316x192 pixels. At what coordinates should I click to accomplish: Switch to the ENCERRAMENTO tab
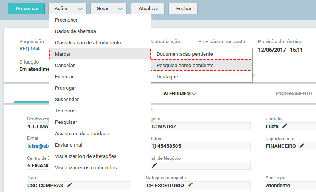[294, 94]
